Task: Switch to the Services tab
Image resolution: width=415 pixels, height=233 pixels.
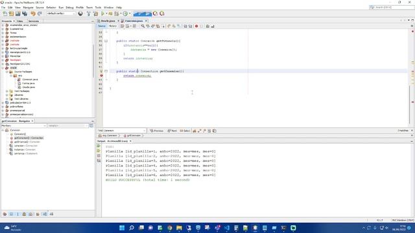Action: [33, 21]
